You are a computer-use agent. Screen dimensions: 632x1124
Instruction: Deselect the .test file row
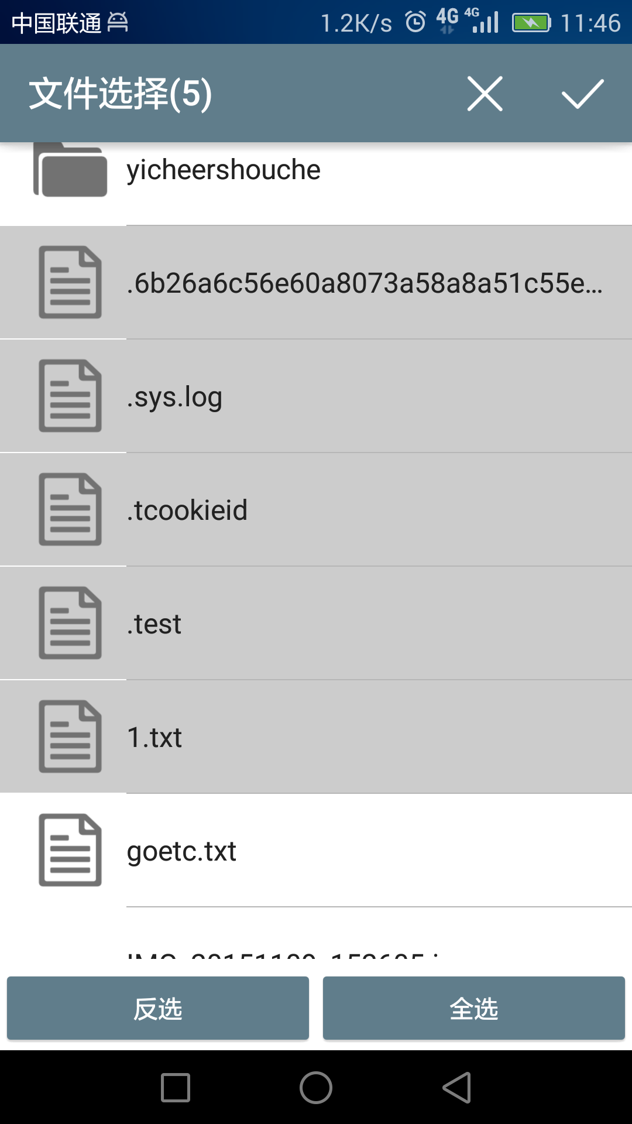point(316,623)
